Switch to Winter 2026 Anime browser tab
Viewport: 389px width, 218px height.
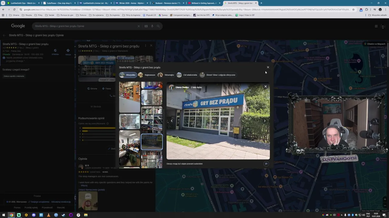click(x=132, y=3)
